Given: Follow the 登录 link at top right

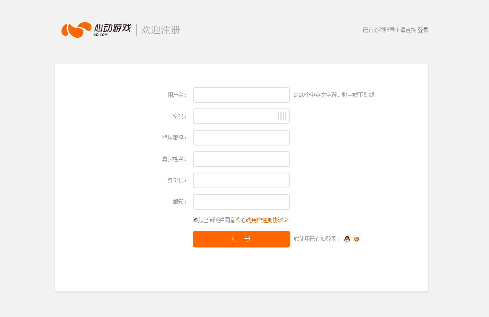Looking at the screenshot, I should click(x=423, y=30).
